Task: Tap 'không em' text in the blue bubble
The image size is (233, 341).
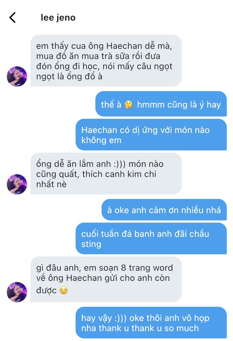Action: click(x=101, y=140)
